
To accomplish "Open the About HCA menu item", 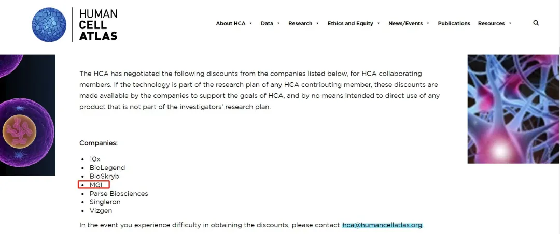I will [231, 23].
